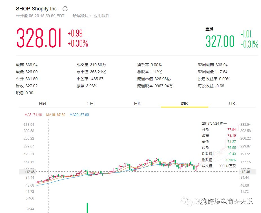Screen dimensions: 261x213
Task: Click the 收盘 75.95 tooltip row
Action: pos(219,147)
